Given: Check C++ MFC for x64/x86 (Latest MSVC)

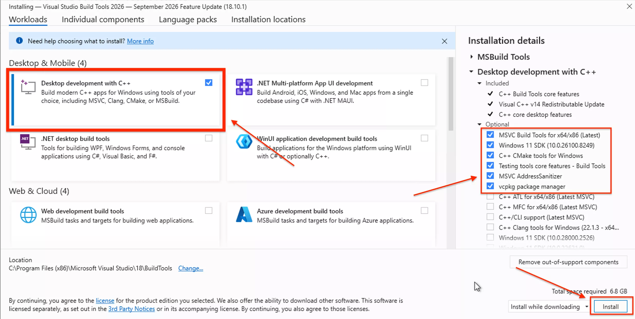Looking at the screenshot, I should coord(490,207).
